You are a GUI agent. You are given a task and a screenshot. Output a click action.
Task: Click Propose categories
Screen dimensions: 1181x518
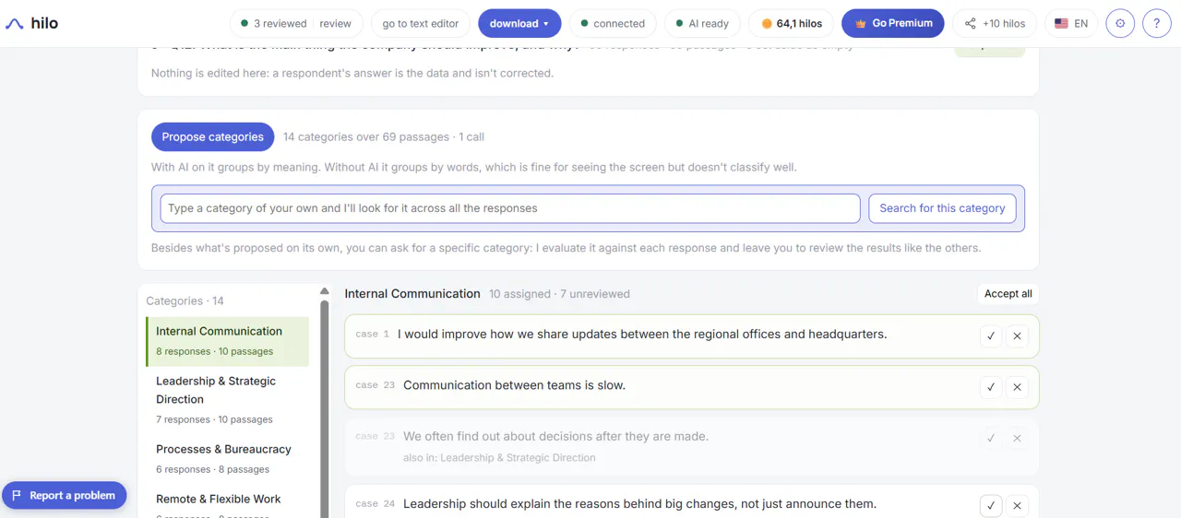coord(213,137)
